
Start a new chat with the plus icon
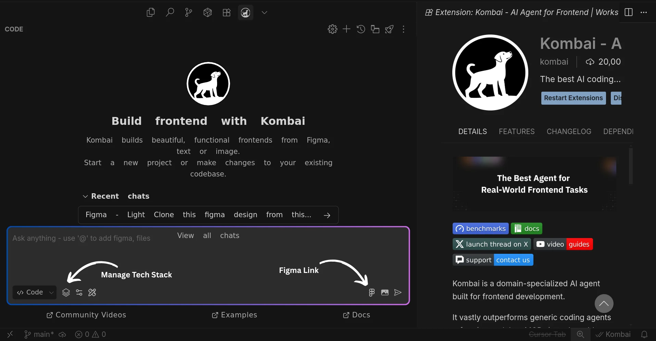click(x=346, y=29)
